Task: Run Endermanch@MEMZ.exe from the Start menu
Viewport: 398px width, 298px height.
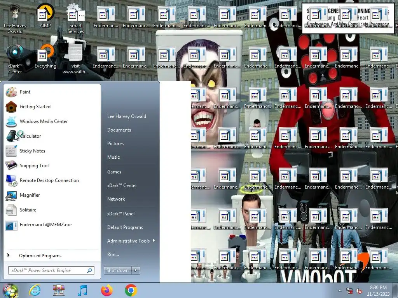Action: pos(52,225)
